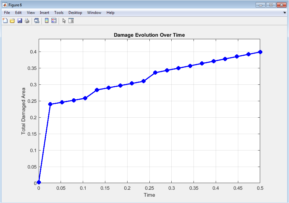Expand the Tools menu
The image size is (289, 203).
[x=59, y=13]
